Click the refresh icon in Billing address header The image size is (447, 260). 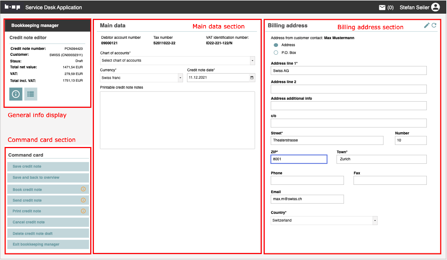434,25
